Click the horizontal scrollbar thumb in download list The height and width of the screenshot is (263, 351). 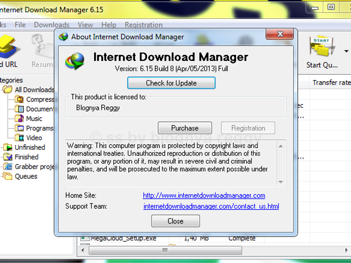click(165, 250)
